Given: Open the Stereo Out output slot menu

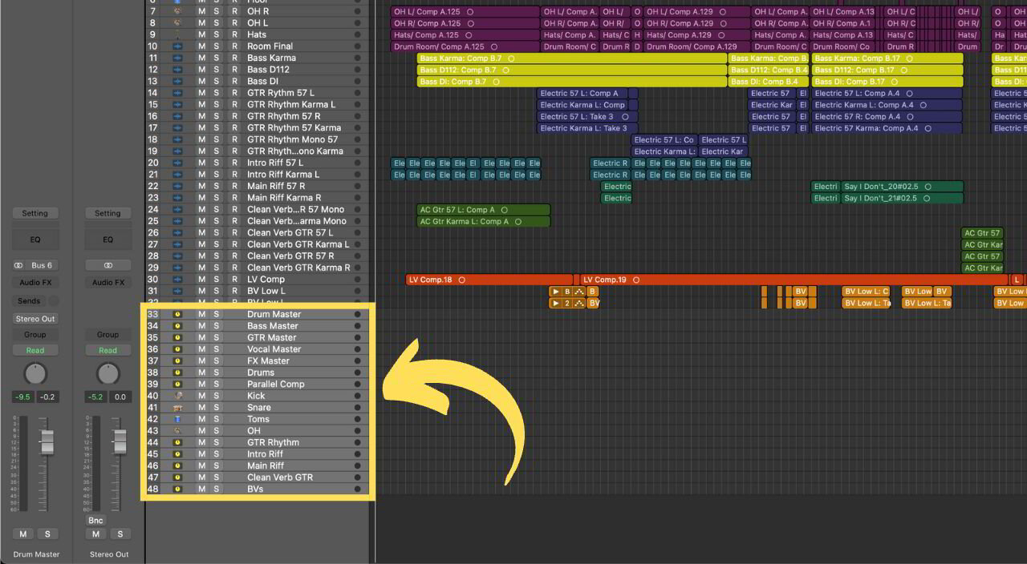Looking at the screenshot, I should pos(108,264).
